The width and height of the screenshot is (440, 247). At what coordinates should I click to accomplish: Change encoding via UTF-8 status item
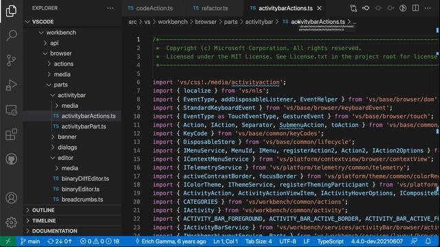point(287,241)
